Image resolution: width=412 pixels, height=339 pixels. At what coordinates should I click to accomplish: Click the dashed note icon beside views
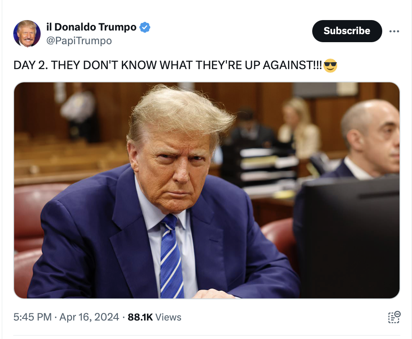click(x=394, y=317)
